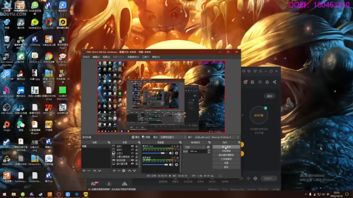The image size is (353, 198).
Task: Click the transition duration stepper arrows
Action: tap(209, 151)
